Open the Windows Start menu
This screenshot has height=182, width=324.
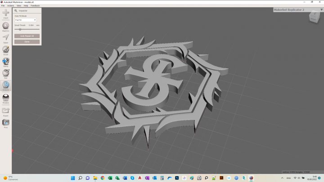(73, 178)
